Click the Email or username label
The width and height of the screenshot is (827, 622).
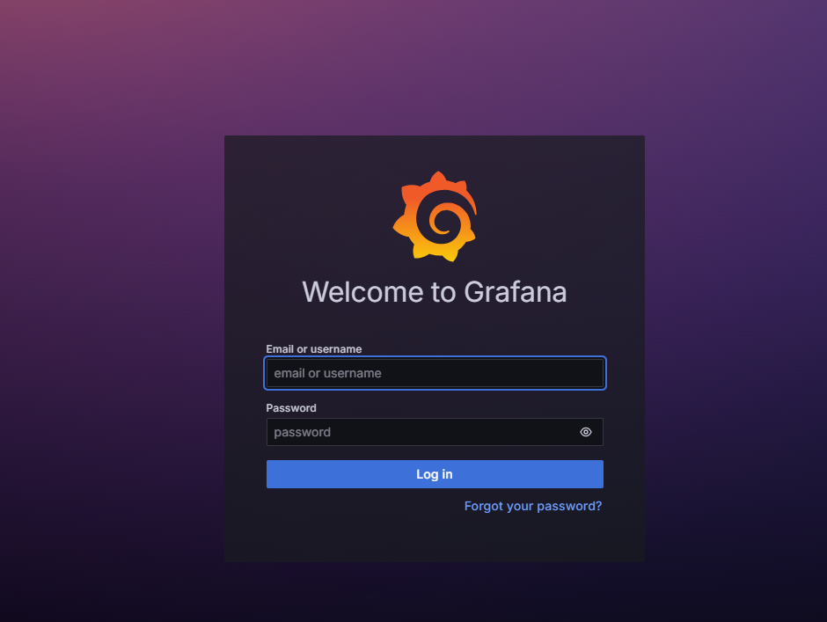click(x=314, y=348)
